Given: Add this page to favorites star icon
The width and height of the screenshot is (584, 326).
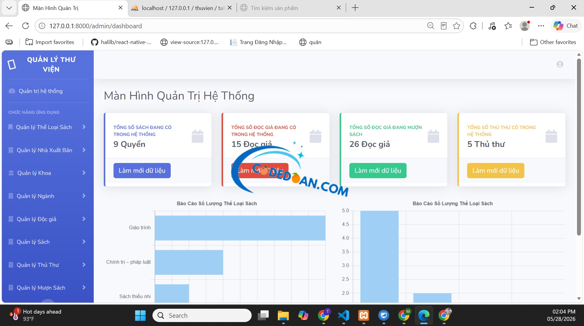Looking at the screenshot, I should [x=456, y=26].
